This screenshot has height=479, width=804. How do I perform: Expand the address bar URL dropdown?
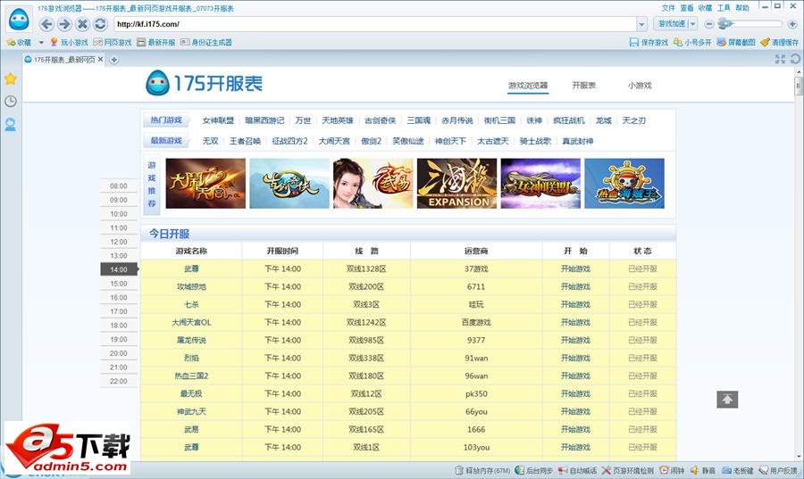pos(641,24)
